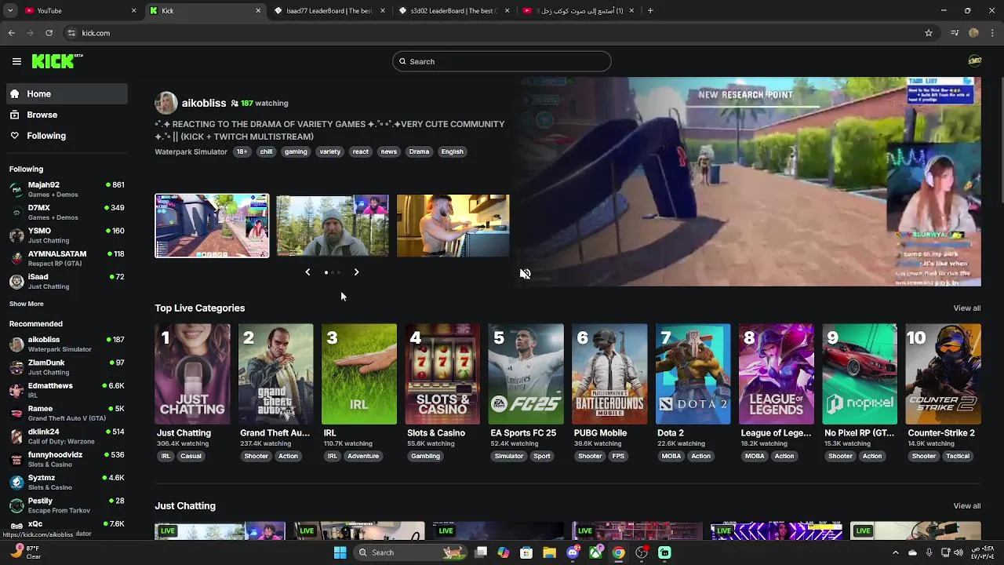
Task: Select first featured stream thumbnail
Action: [212, 225]
